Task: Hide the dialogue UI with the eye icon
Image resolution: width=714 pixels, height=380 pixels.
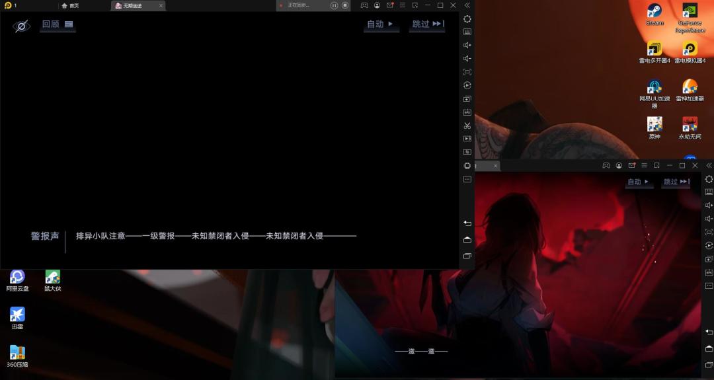Action: (21, 26)
